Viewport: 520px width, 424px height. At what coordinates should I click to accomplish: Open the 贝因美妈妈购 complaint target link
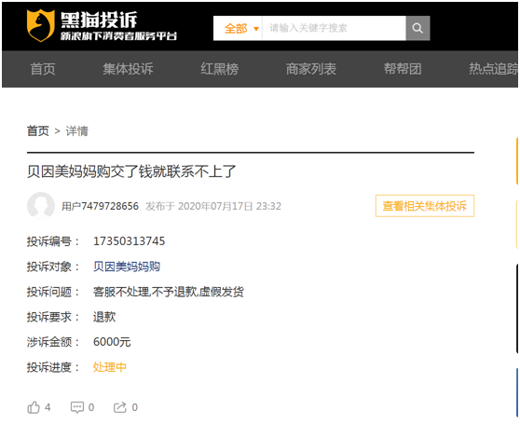pos(127,267)
